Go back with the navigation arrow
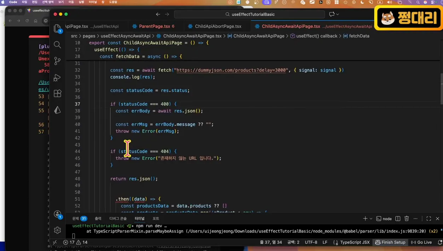Screen dimensions: 443x251 coord(158,14)
